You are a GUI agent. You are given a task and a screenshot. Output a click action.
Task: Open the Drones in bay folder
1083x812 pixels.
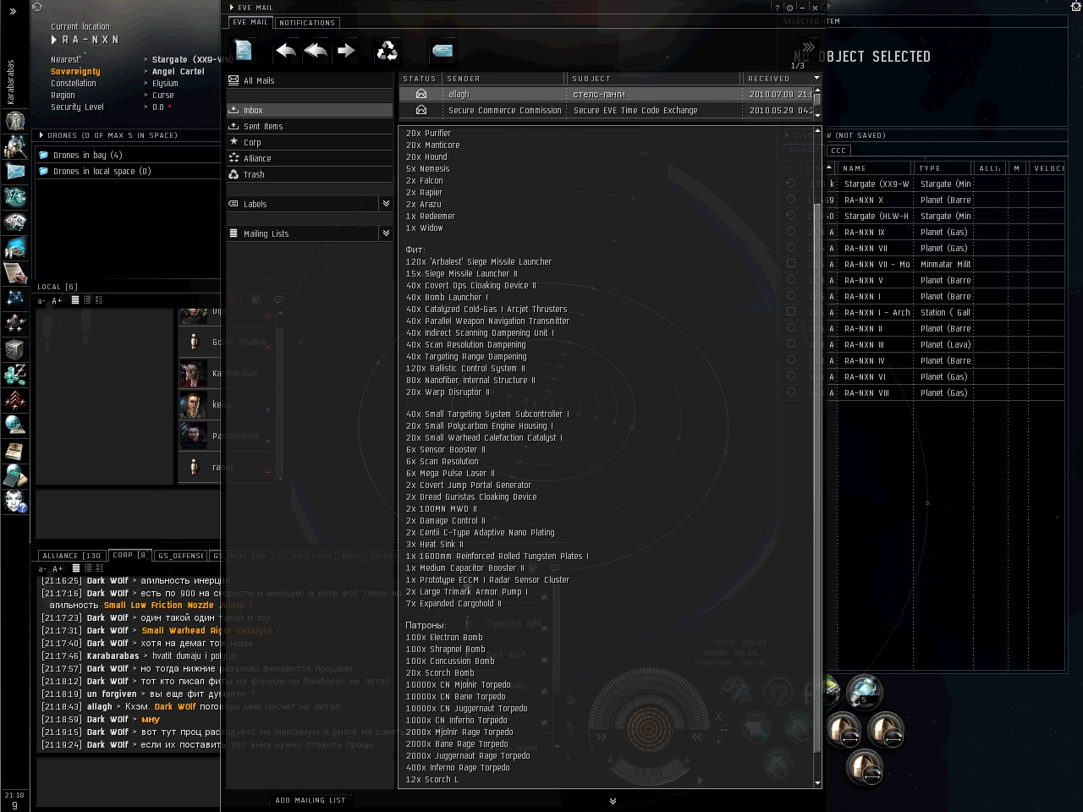(x=127, y=155)
